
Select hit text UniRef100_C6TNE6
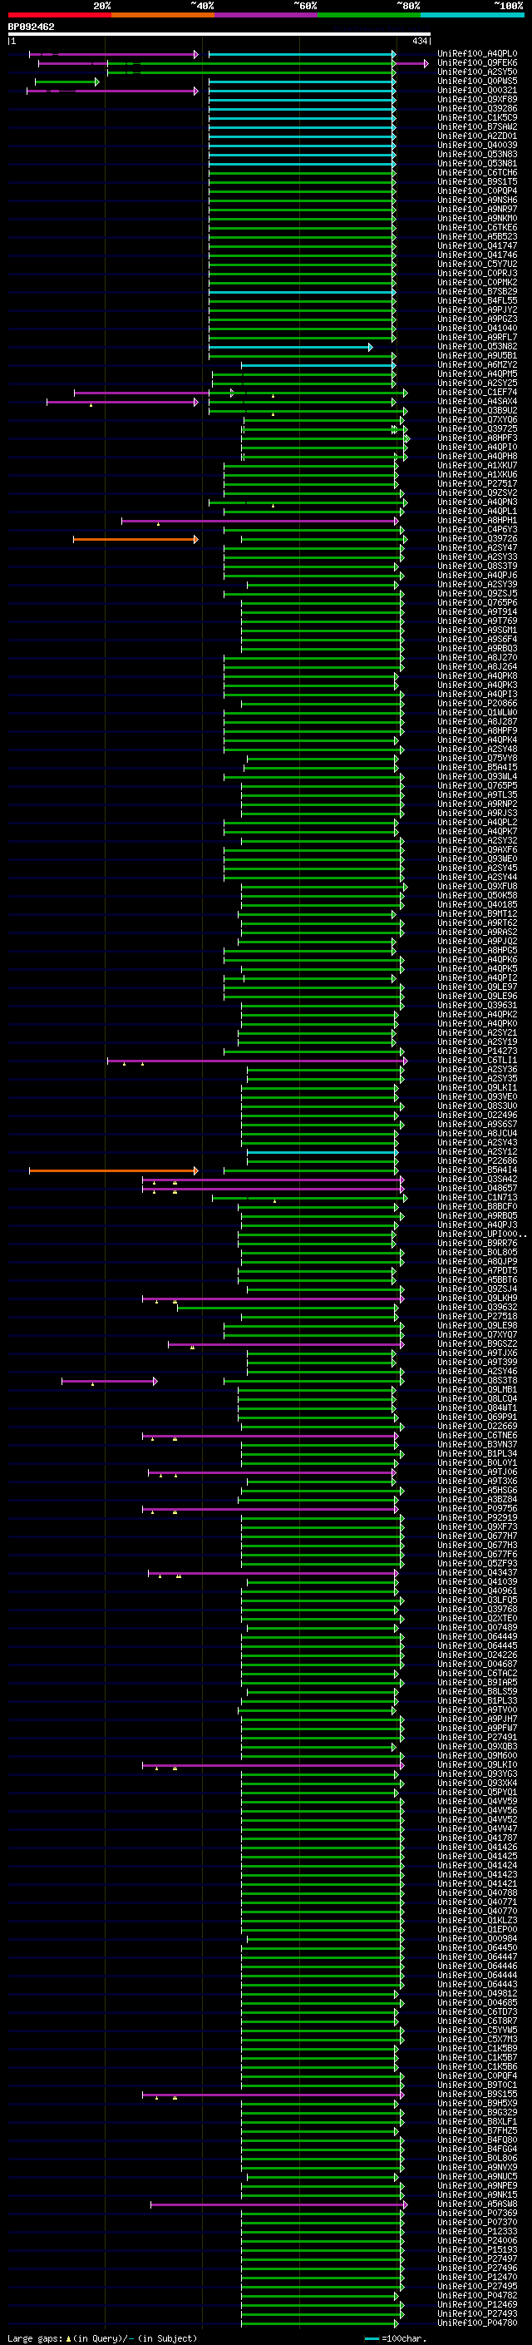pos(477,1436)
